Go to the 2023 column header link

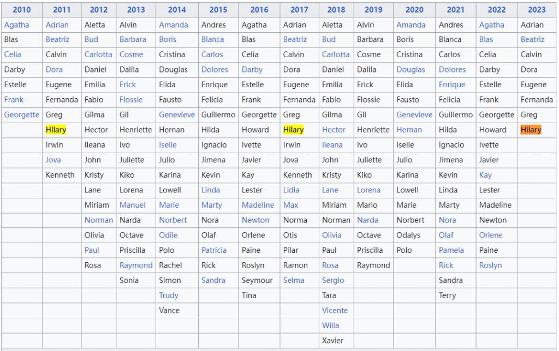(537, 10)
